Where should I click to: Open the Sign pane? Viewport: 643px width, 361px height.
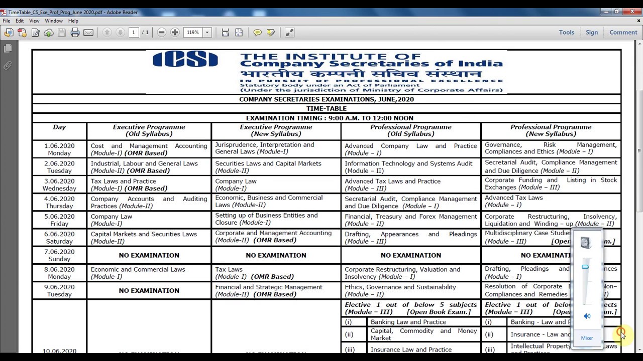592,32
